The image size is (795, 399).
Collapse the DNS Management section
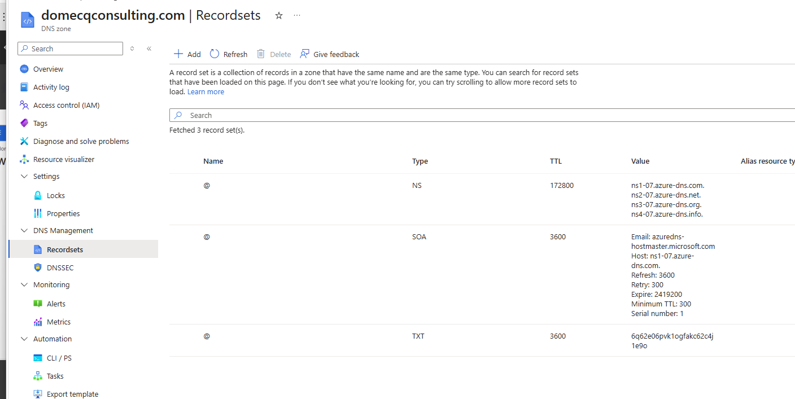tap(24, 230)
